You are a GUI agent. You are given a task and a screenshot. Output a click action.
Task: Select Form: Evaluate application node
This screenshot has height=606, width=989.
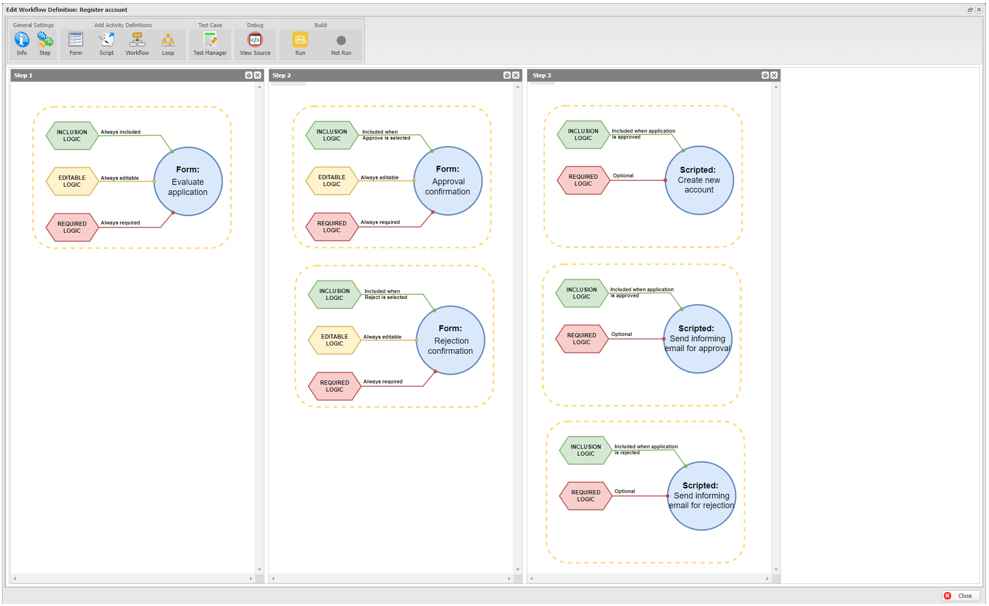point(188,181)
